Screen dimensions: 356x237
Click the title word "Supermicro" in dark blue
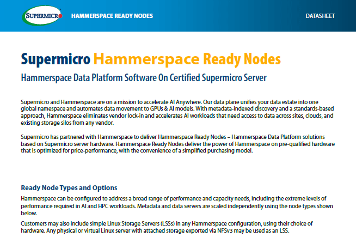coord(56,59)
